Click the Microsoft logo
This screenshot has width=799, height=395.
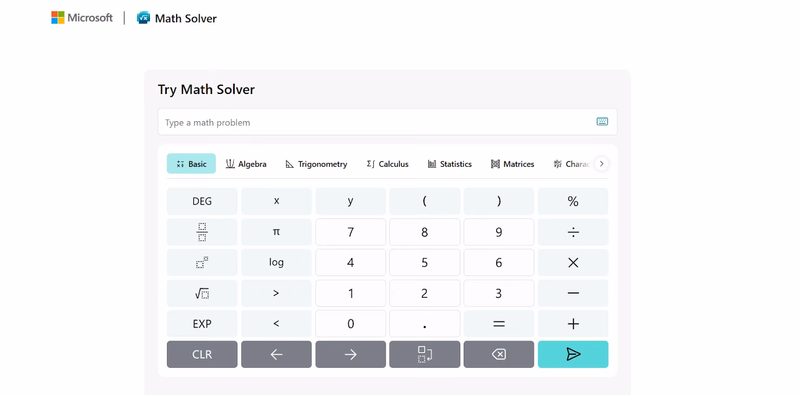(82, 18)
